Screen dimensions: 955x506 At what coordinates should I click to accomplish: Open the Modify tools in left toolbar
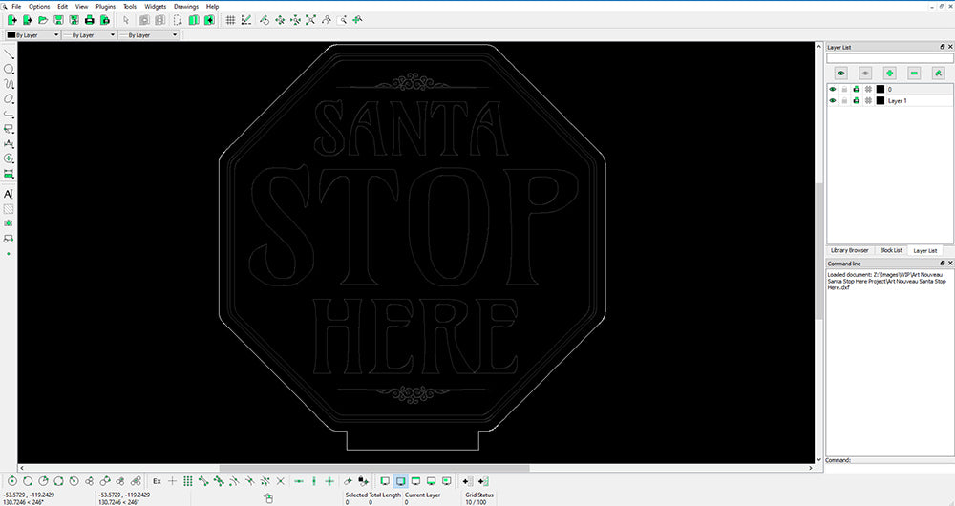(x=9, y=158)
